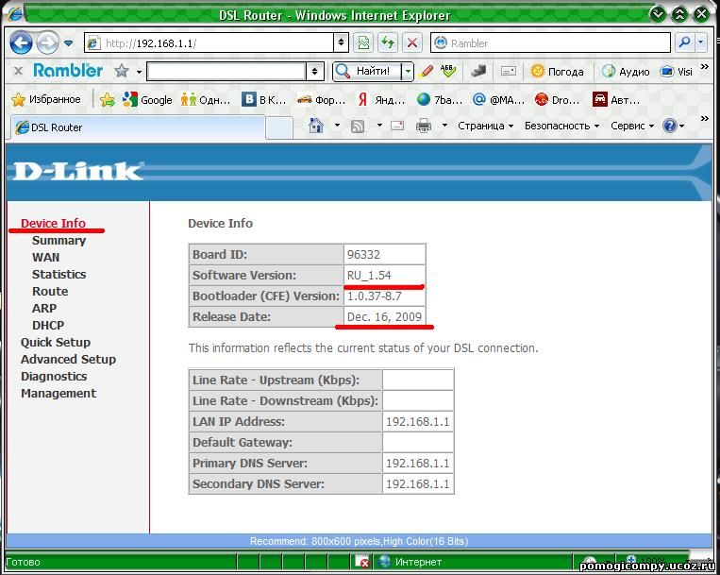Open the Сервис menu

(x=632, y=126)
